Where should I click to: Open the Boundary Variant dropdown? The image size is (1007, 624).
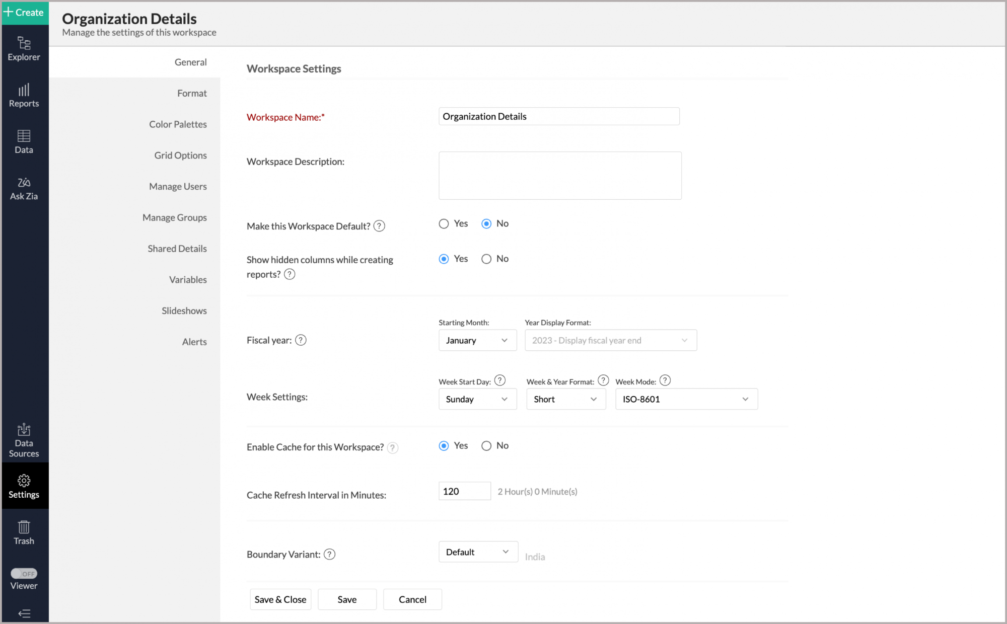pyautogui.click(x=477, y=552)
